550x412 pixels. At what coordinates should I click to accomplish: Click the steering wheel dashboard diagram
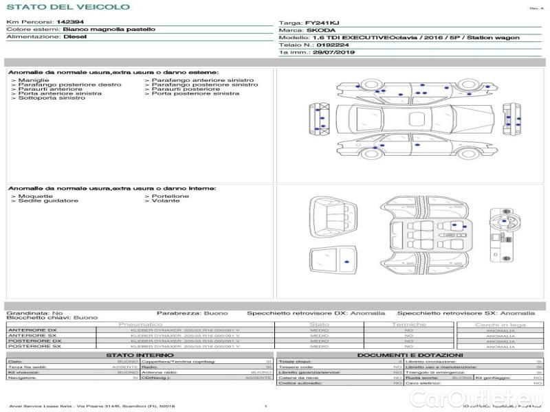tap(504, 235)
